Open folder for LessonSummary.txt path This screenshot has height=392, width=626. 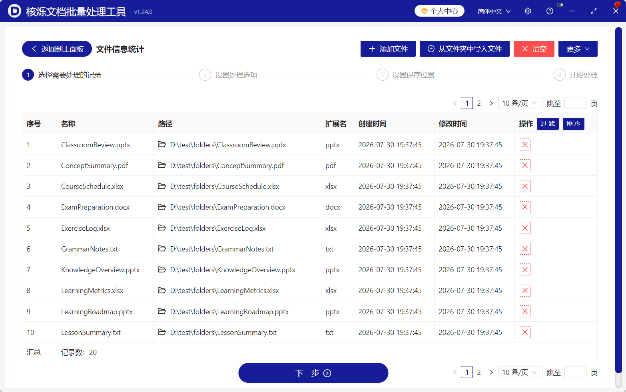tap(162, 332)
